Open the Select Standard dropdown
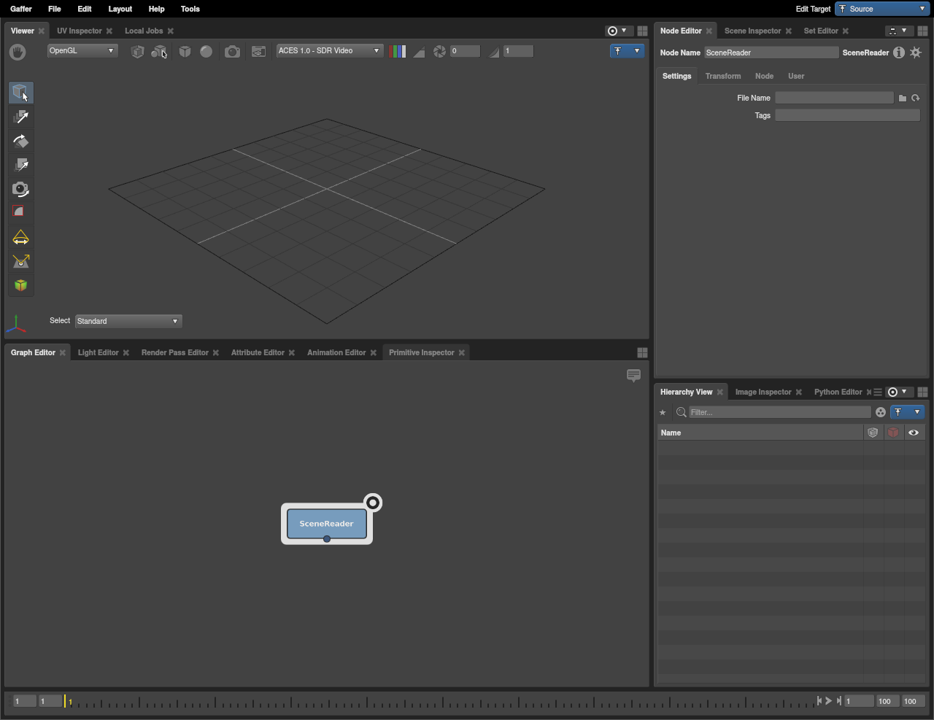 128,321
